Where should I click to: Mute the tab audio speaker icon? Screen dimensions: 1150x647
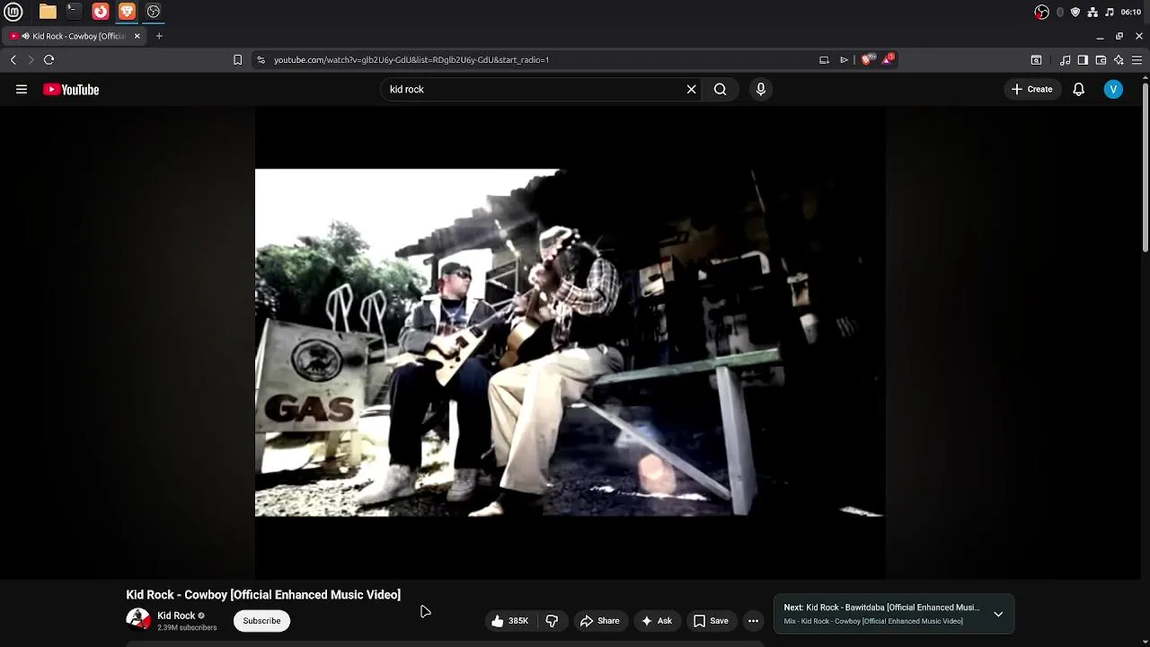pyautogui.click(x=25, y=36)
